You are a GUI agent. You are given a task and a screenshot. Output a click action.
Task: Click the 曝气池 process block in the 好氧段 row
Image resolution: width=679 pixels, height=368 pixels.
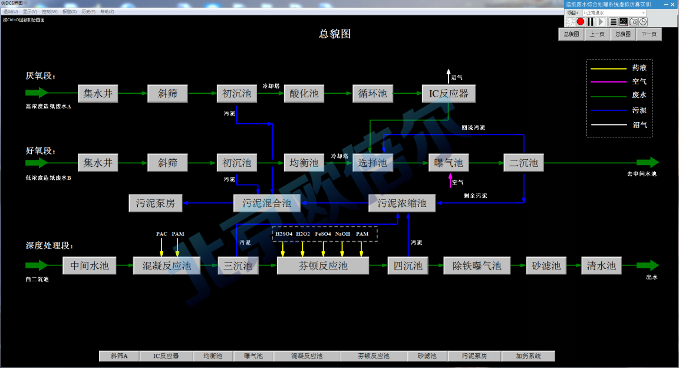click(x=449, y=163)
